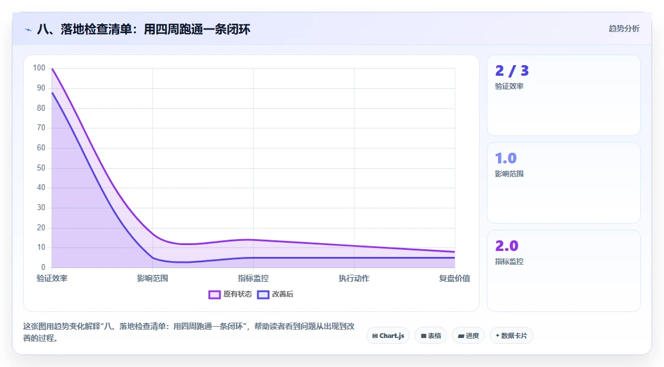This screenshot has height=367, width=664.
Task: Click the 表格 table tag icon
Action: 423,336
